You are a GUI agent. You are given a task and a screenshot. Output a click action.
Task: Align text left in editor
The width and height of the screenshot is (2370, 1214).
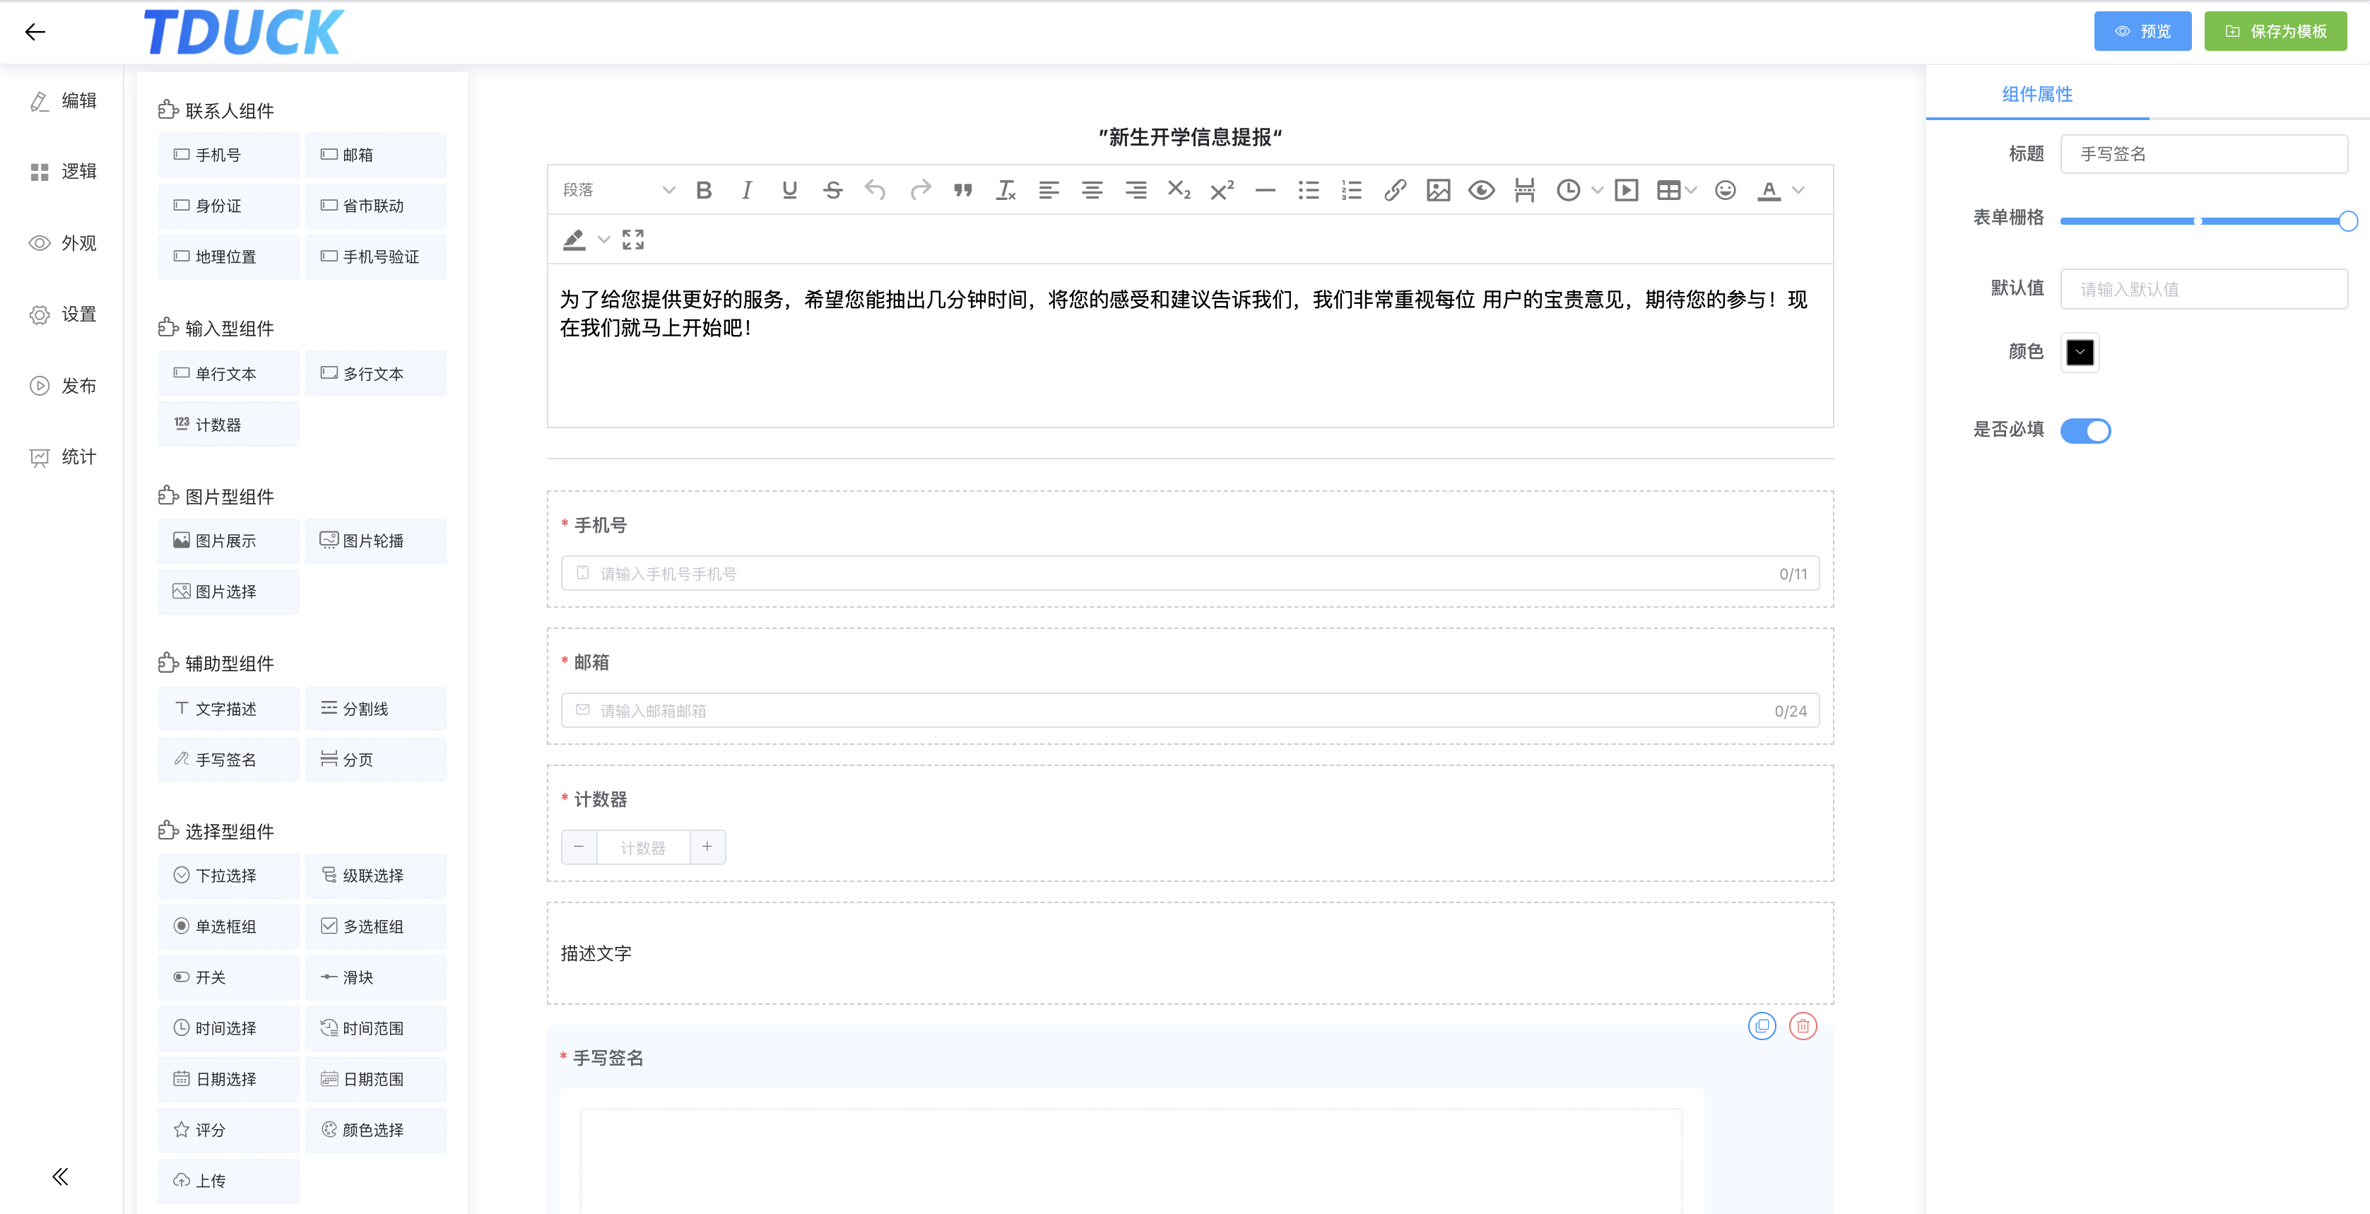[x=1049, y=191]
